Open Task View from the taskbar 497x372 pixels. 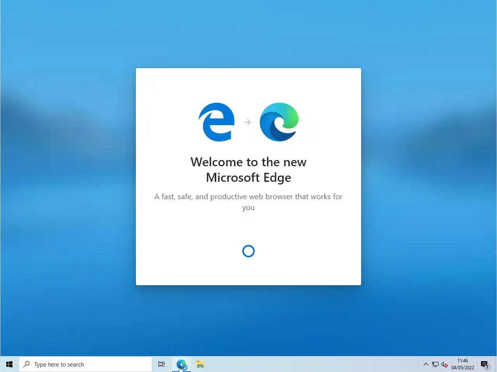coord(162,364)
